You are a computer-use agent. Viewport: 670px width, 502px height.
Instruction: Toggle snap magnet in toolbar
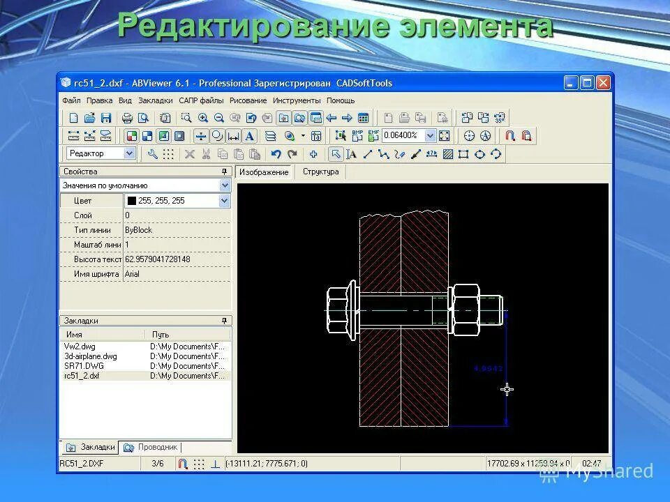click(510, 136)
